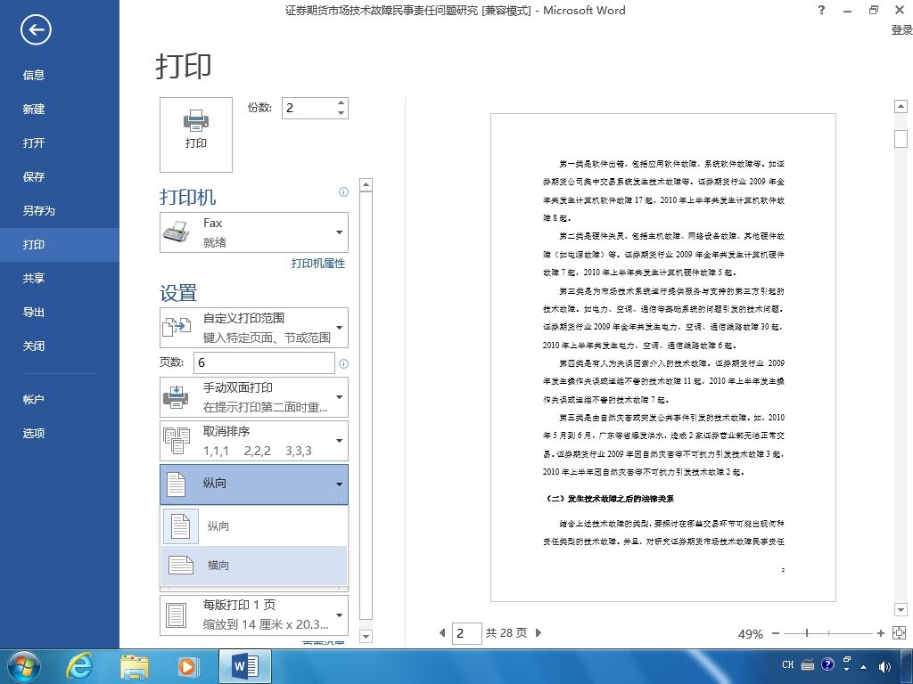Click the Word help question mark icon

point(821,10)
